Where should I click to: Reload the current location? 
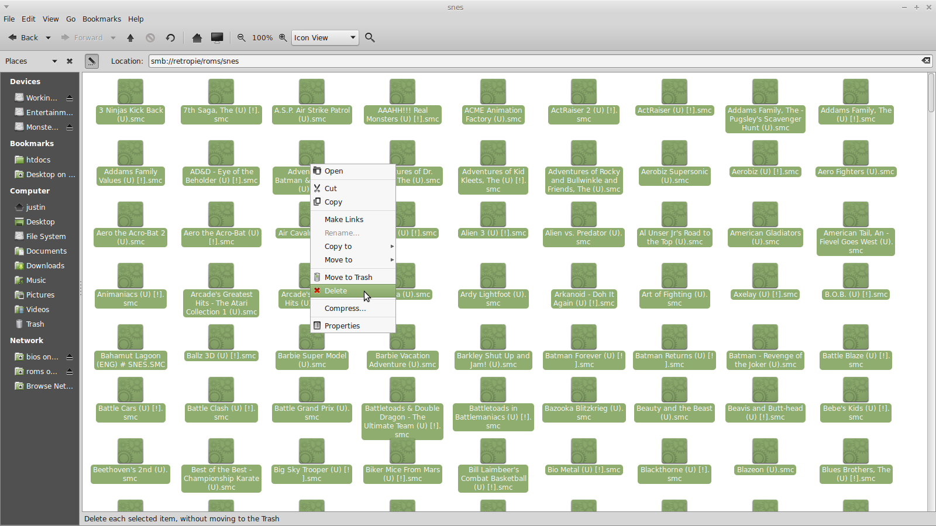(x=170, y=37)
